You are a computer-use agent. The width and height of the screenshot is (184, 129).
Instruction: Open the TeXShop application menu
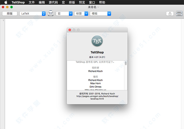point(18,2)
